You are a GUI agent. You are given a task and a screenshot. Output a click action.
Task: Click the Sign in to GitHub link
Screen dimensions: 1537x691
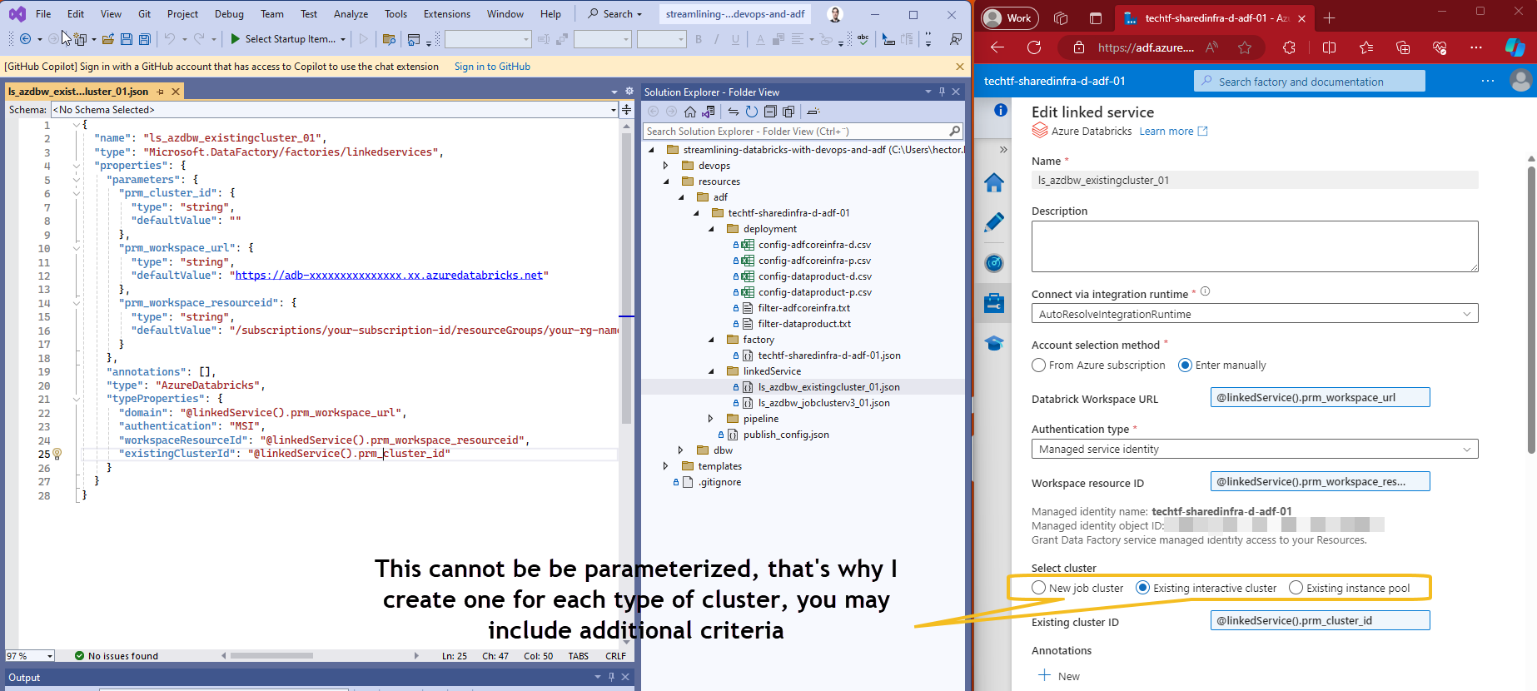tap(492, 67)
